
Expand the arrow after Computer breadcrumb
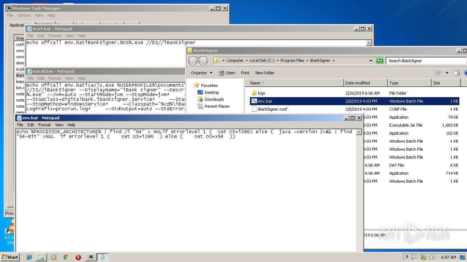(x=246, y=61)
